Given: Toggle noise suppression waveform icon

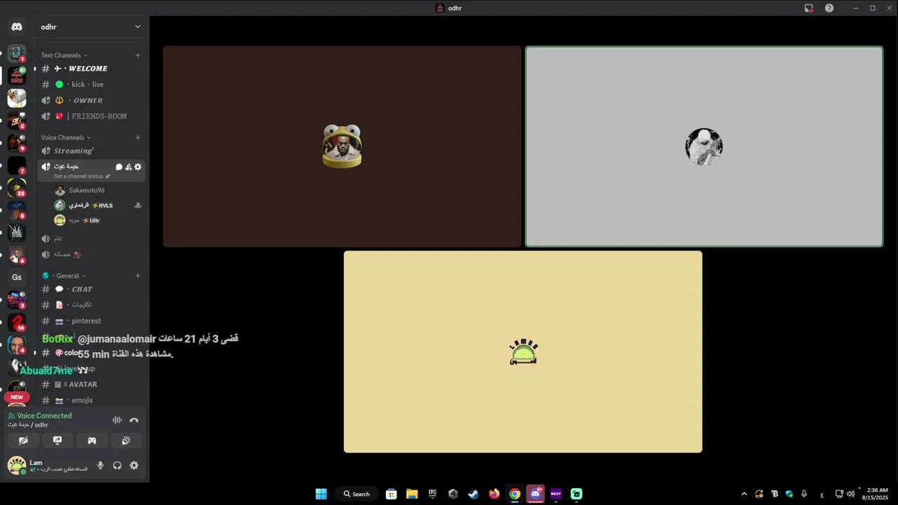Looking at the screenshot, I should [x=117, y=420].
